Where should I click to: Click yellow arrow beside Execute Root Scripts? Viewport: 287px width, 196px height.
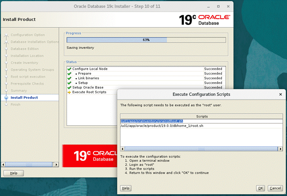click(69, 92)
